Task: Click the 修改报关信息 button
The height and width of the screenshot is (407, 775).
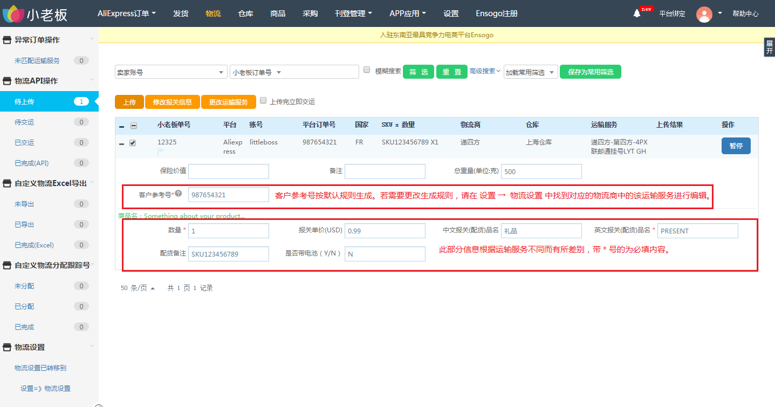Action: pos(173,102)
